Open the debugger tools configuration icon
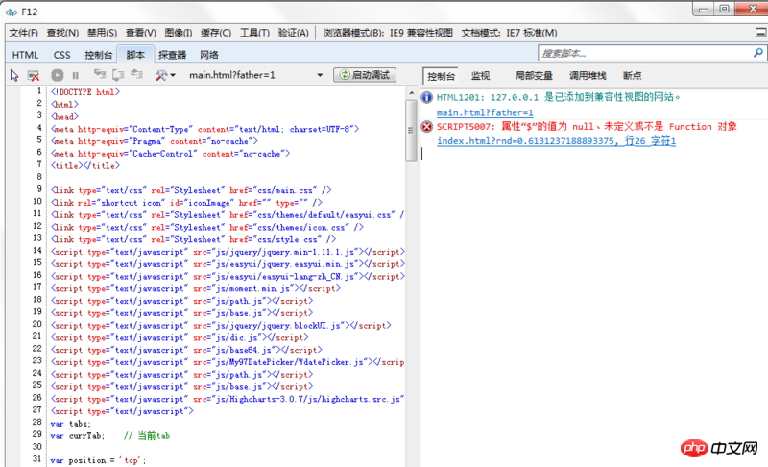This screenshot has width=768, height=467. [x=165, y=75]
